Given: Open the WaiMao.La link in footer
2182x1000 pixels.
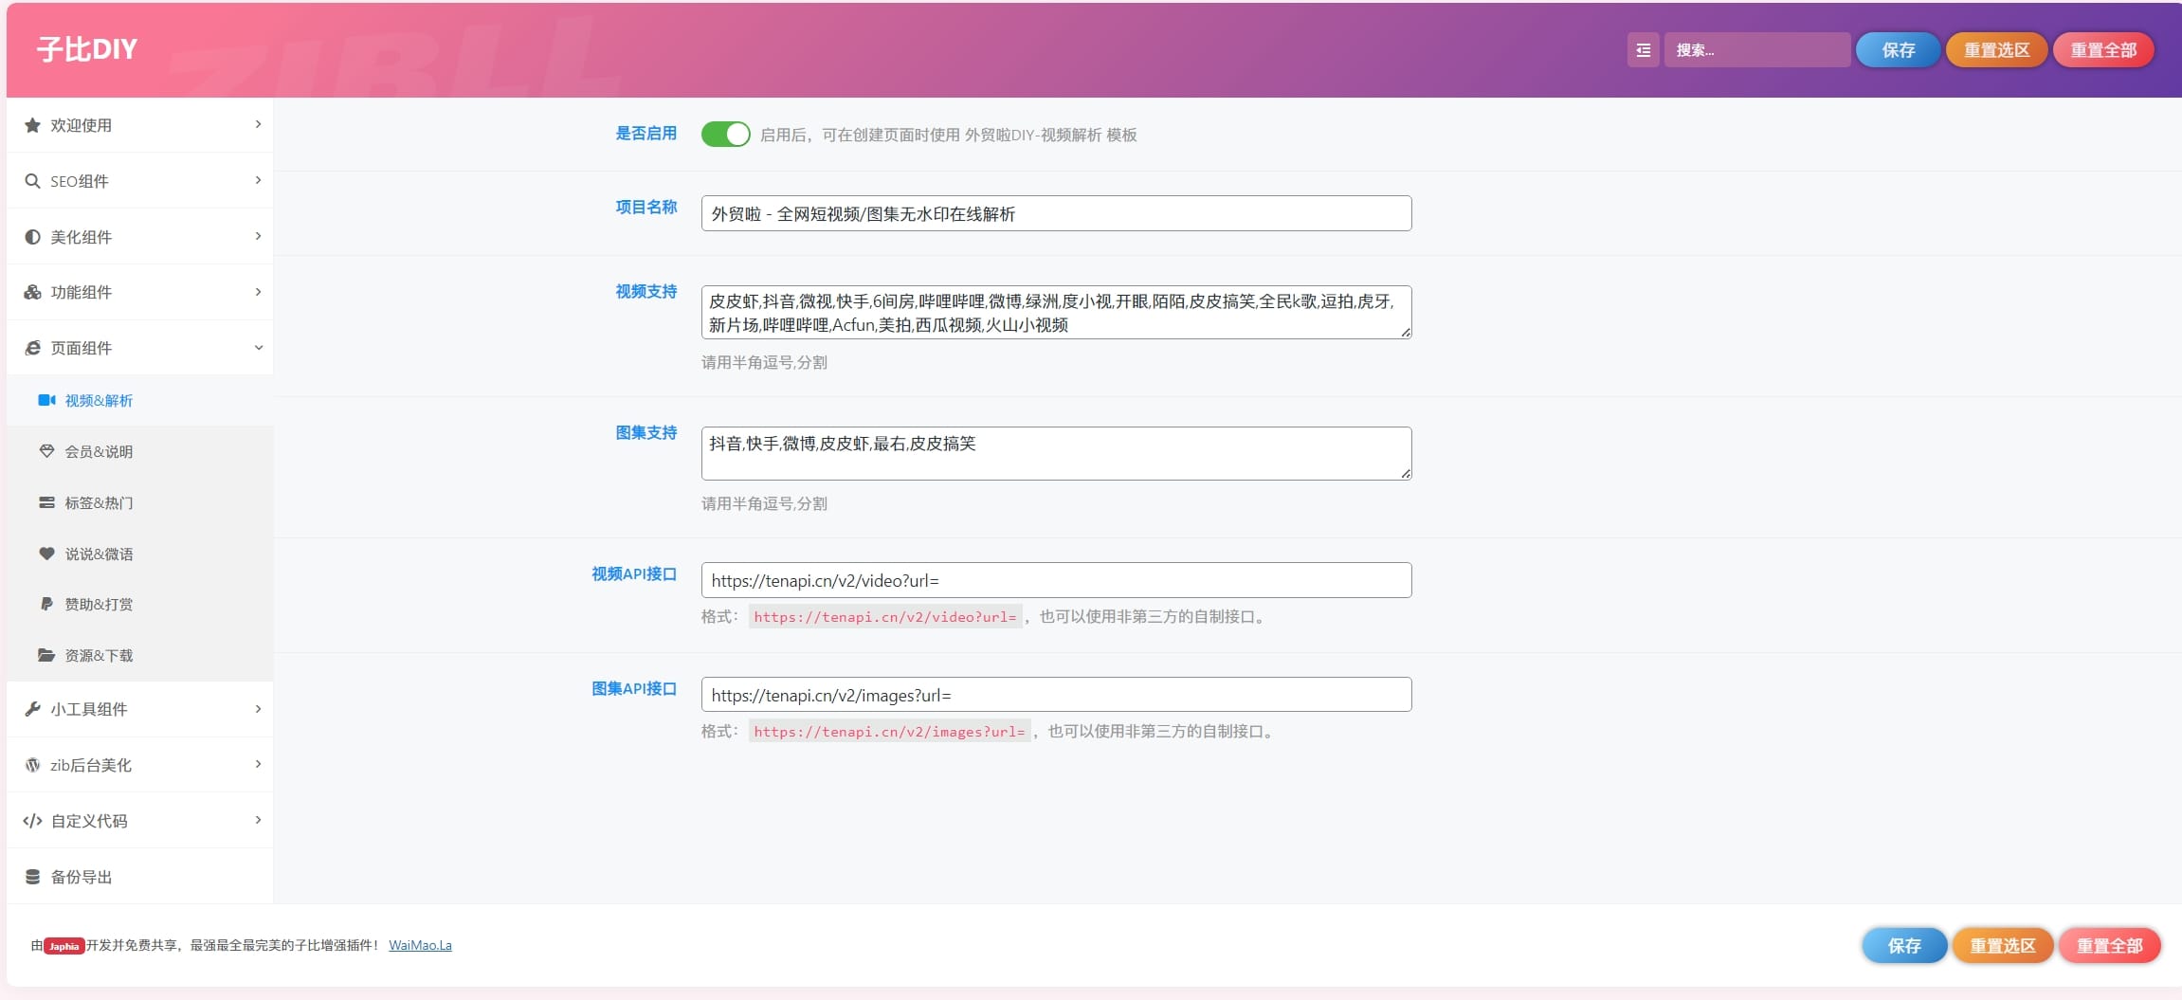Looking at the screenshot, I should [x=420, y=945].
